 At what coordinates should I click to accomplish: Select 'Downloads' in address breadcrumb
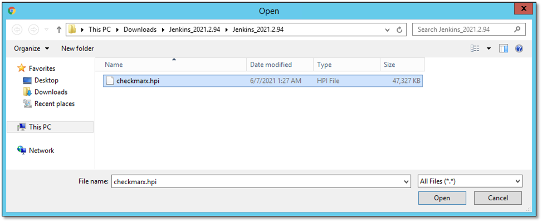tap(140, 29)
